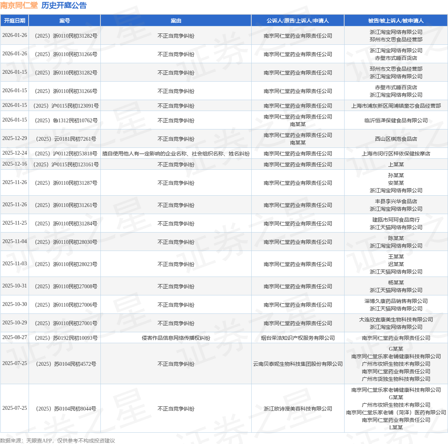The image size is (448, 444).
Task: Click defendant 孙某某
Action: click(x=396, y=175)
